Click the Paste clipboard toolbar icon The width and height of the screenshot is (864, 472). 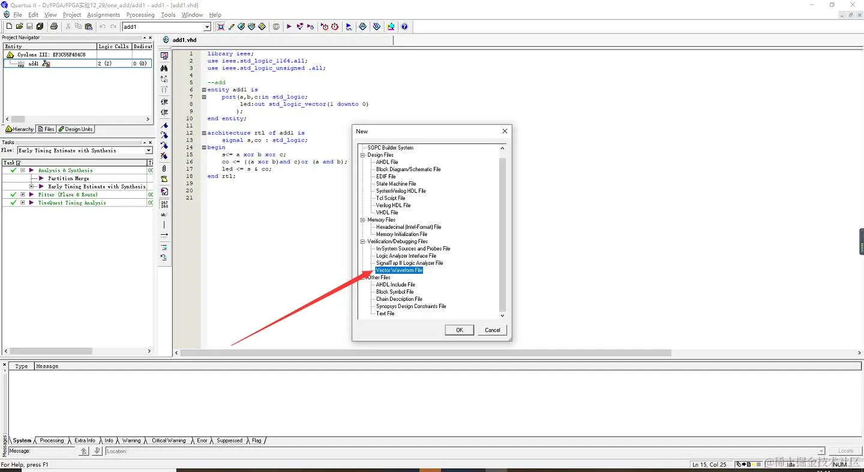pos(89,26)
